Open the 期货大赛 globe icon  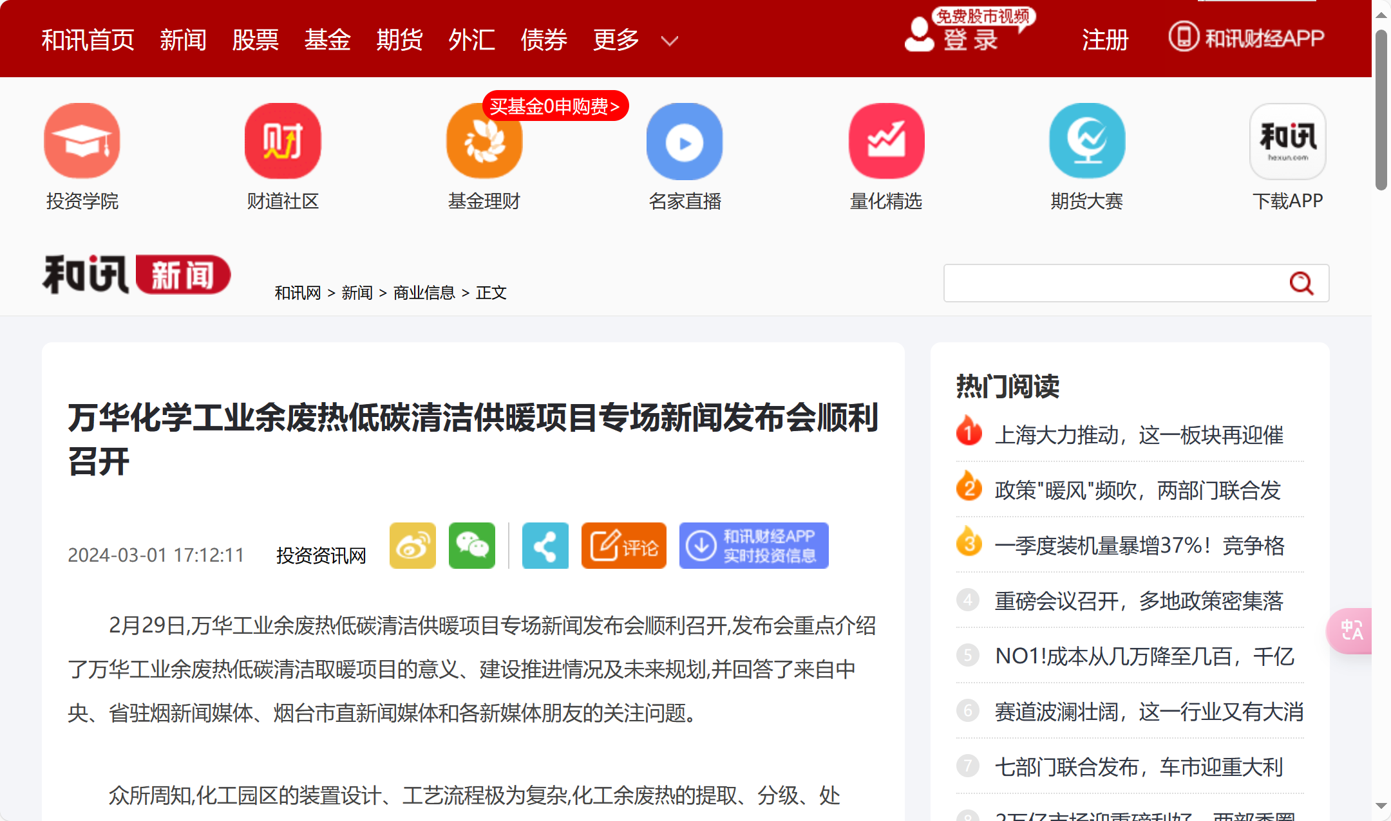[1087, 141]
